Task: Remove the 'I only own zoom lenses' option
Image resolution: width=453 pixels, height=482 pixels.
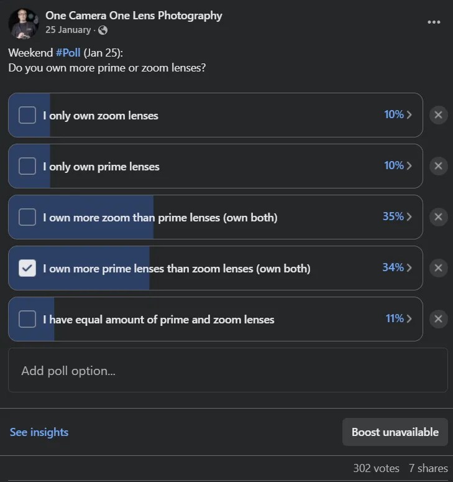Action: [438, 115]
